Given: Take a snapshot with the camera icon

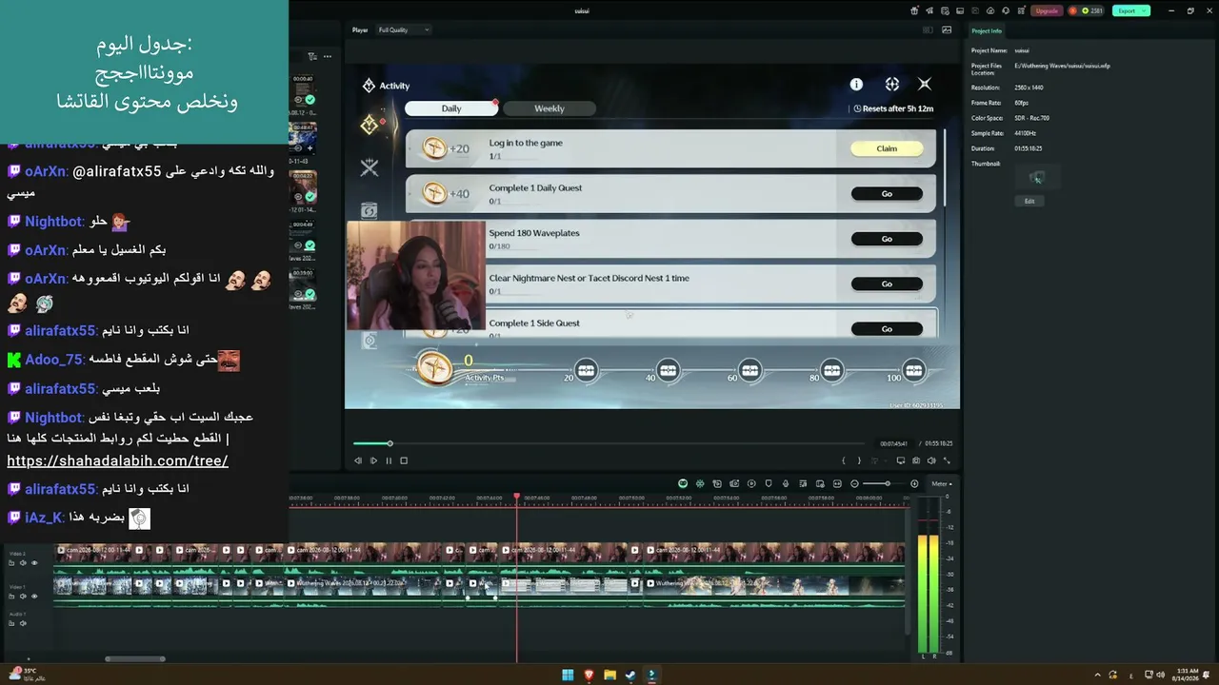Looking at the screenshot, I should (916, 460).
